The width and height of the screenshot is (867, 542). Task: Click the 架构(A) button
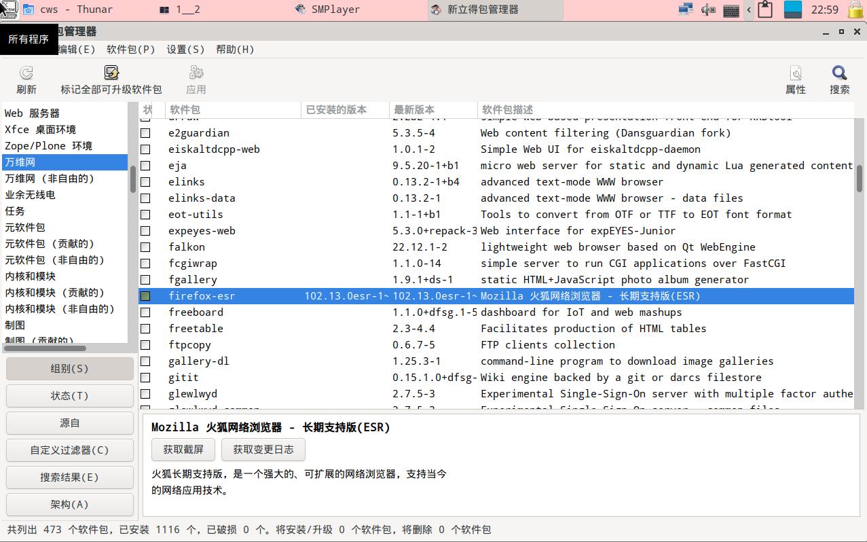click(70, 505)
